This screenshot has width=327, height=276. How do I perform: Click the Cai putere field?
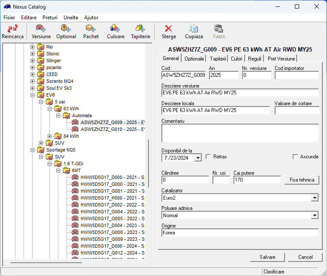257,180
